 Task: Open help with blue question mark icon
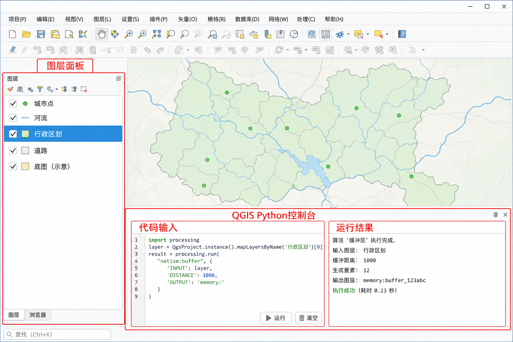(402, 34)
